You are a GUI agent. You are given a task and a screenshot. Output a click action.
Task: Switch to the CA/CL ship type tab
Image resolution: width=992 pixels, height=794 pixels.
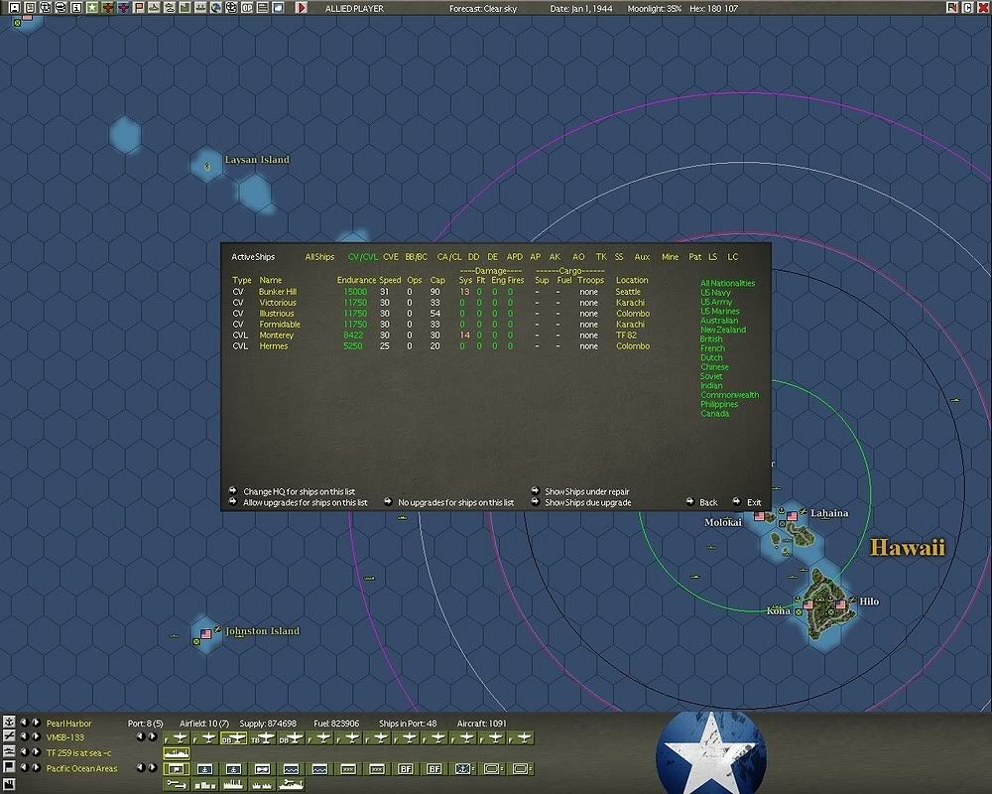(449, 257)
